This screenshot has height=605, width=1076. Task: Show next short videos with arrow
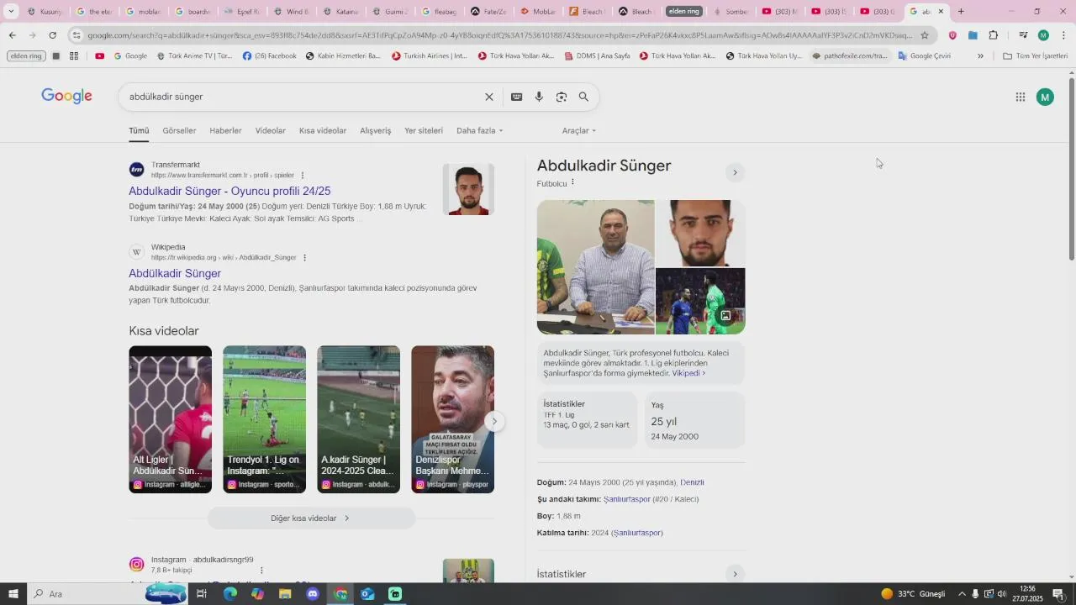click(x=495, y=421)
